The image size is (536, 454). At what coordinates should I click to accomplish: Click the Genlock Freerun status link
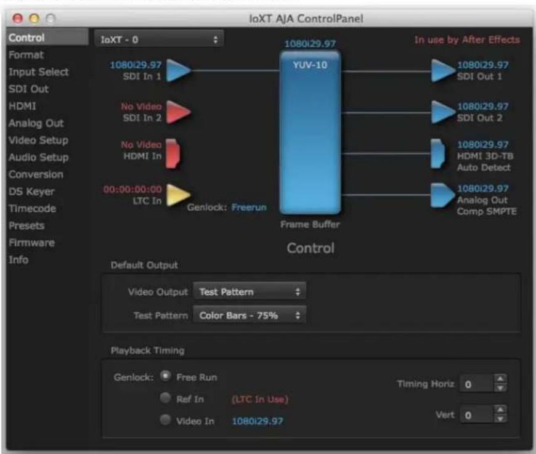pyautogui.click(x=249, y=207)
